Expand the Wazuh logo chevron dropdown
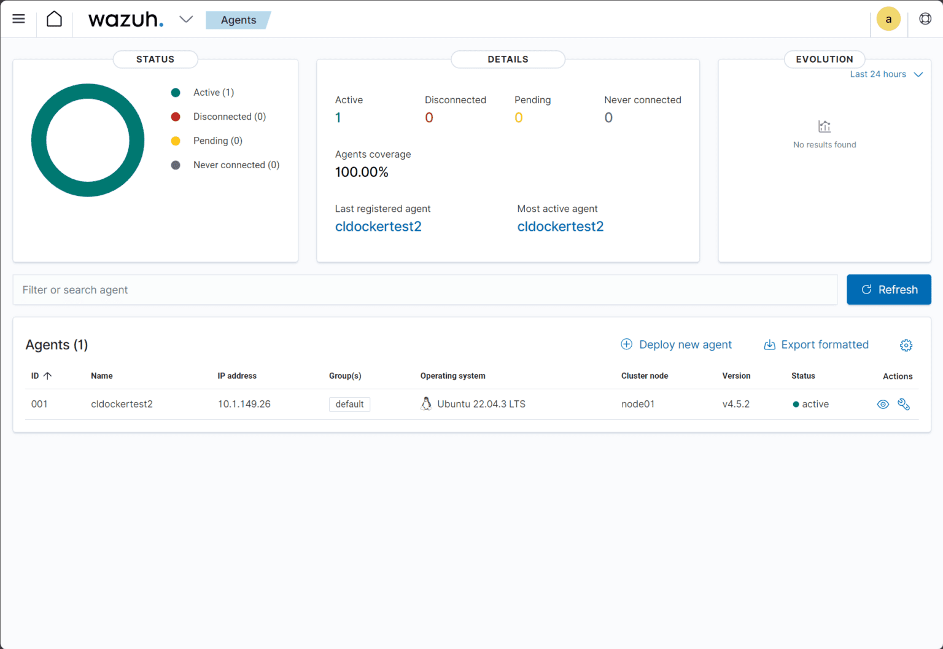This screenshot has height=649, width=943. [186, 19]
